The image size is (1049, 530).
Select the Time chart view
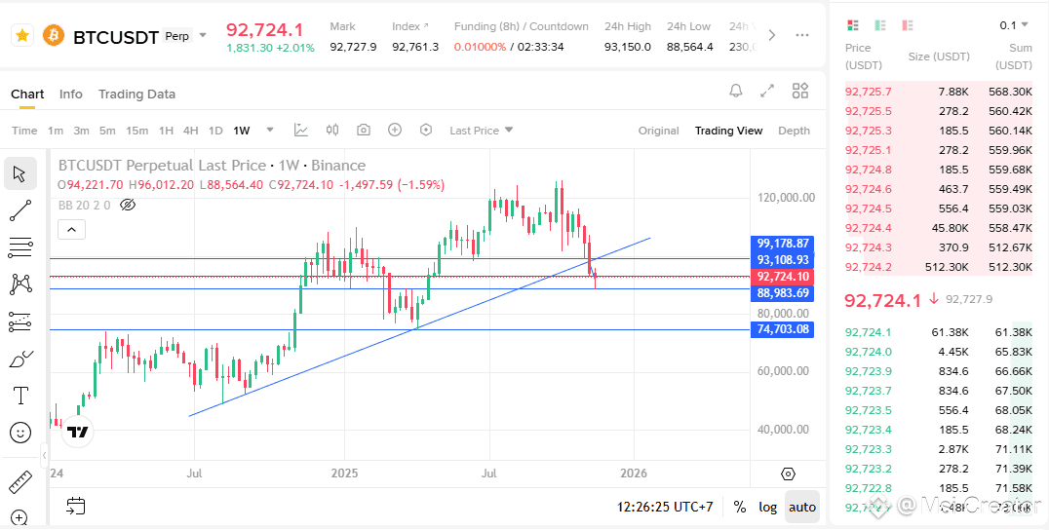(24, 131)
